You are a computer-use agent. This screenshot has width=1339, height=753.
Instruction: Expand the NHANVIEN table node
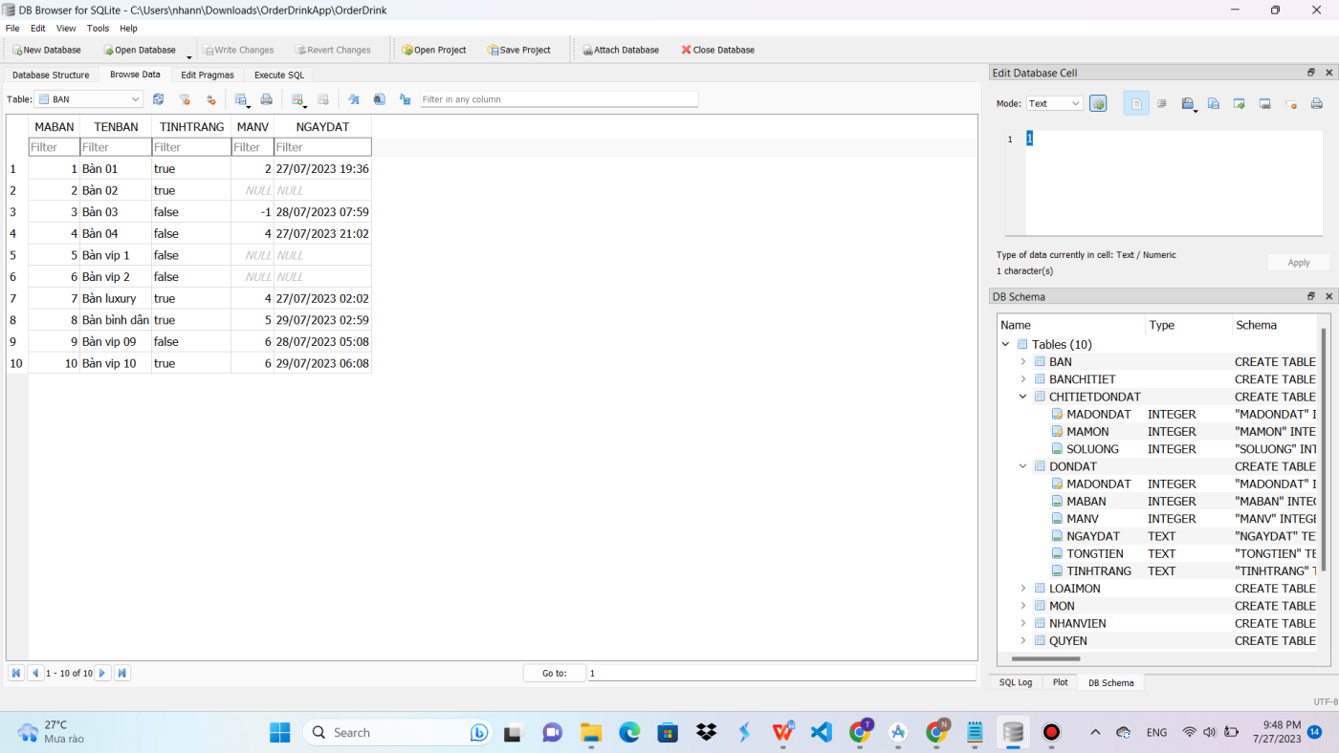[x=1022, y=623]
